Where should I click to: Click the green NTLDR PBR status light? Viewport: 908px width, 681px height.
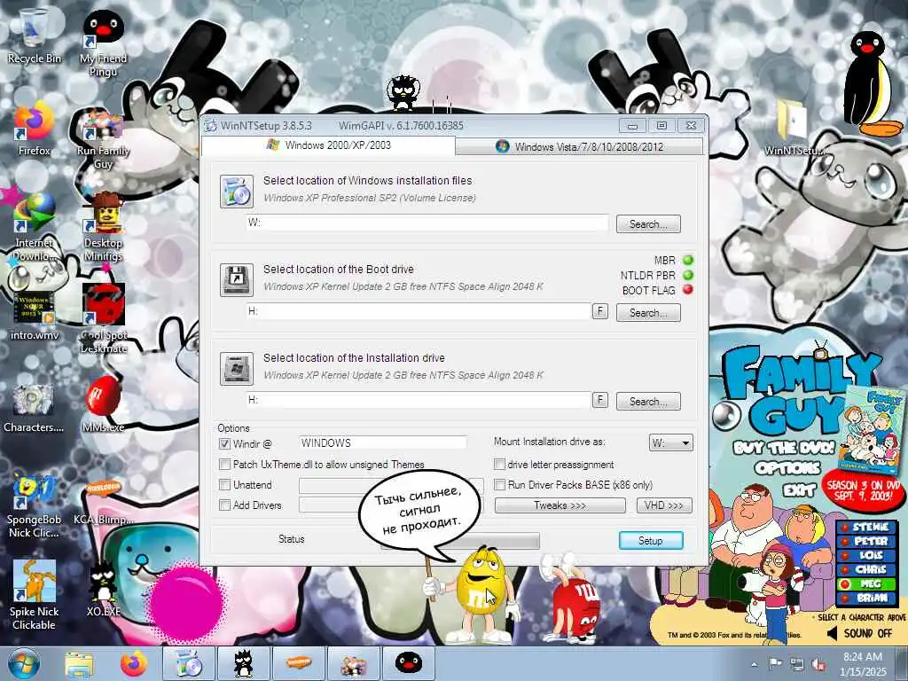(688, 275)
